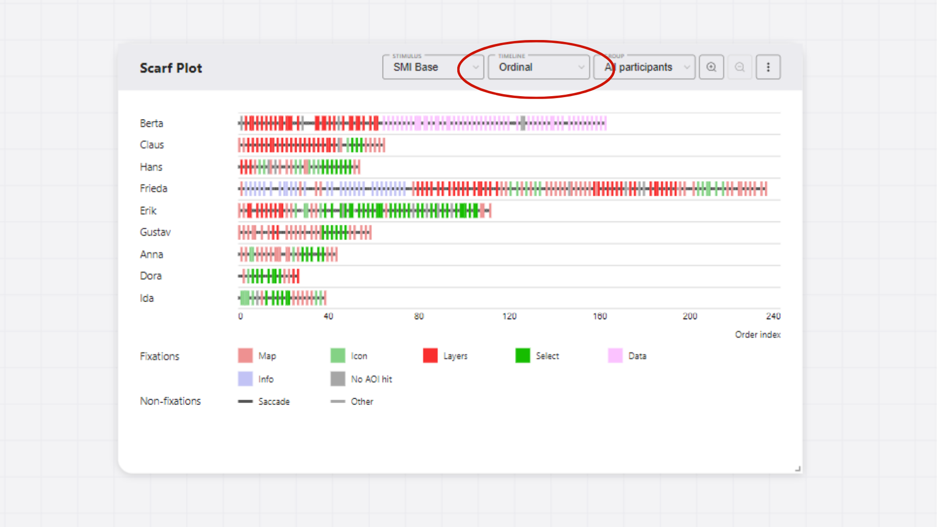Select Berta's participant label
The image size is (937, 527).
tap(151, 123)
